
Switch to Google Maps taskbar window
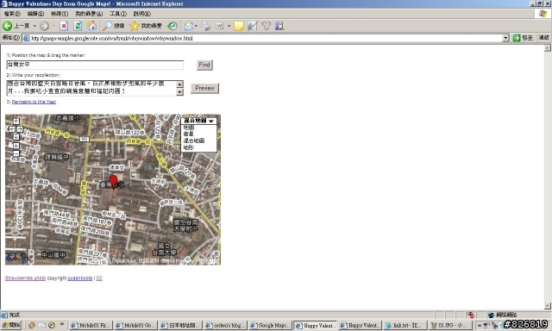pyautogui.click(x=271, y=325)
